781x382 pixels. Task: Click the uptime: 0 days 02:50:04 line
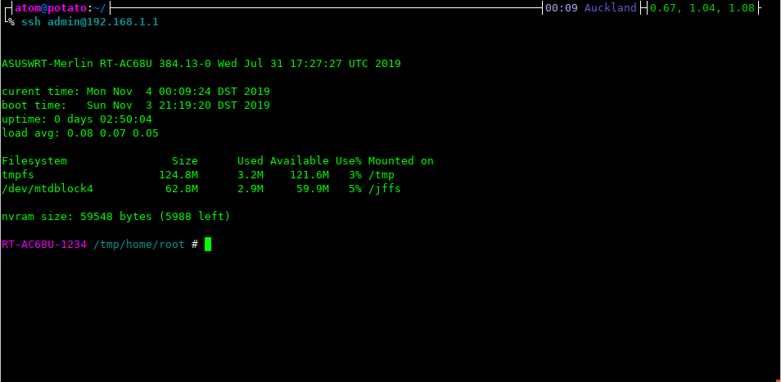coord(77,119)
